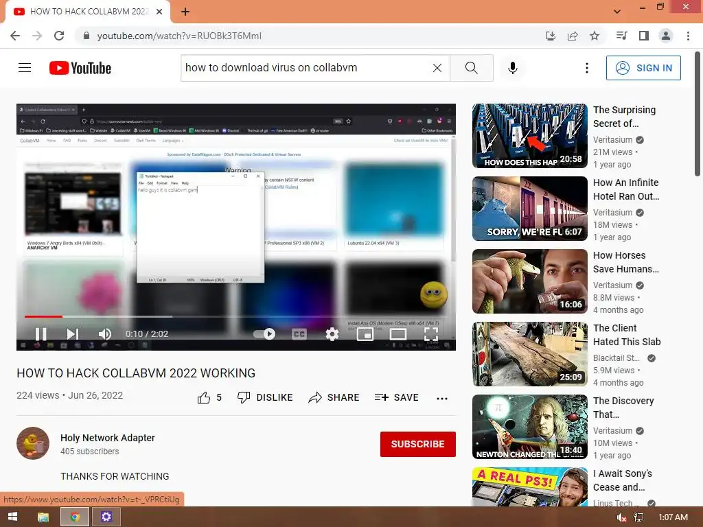
Task: Open the Blacktail St... channel name
Action: pos(616,358)
